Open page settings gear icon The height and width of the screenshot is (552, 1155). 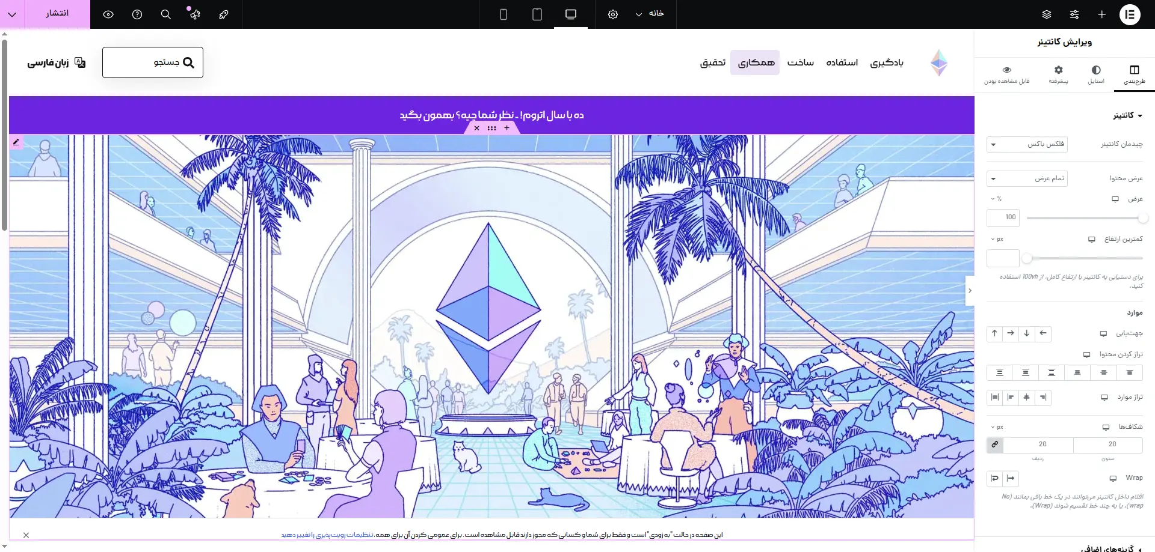[x=613, y=14]
